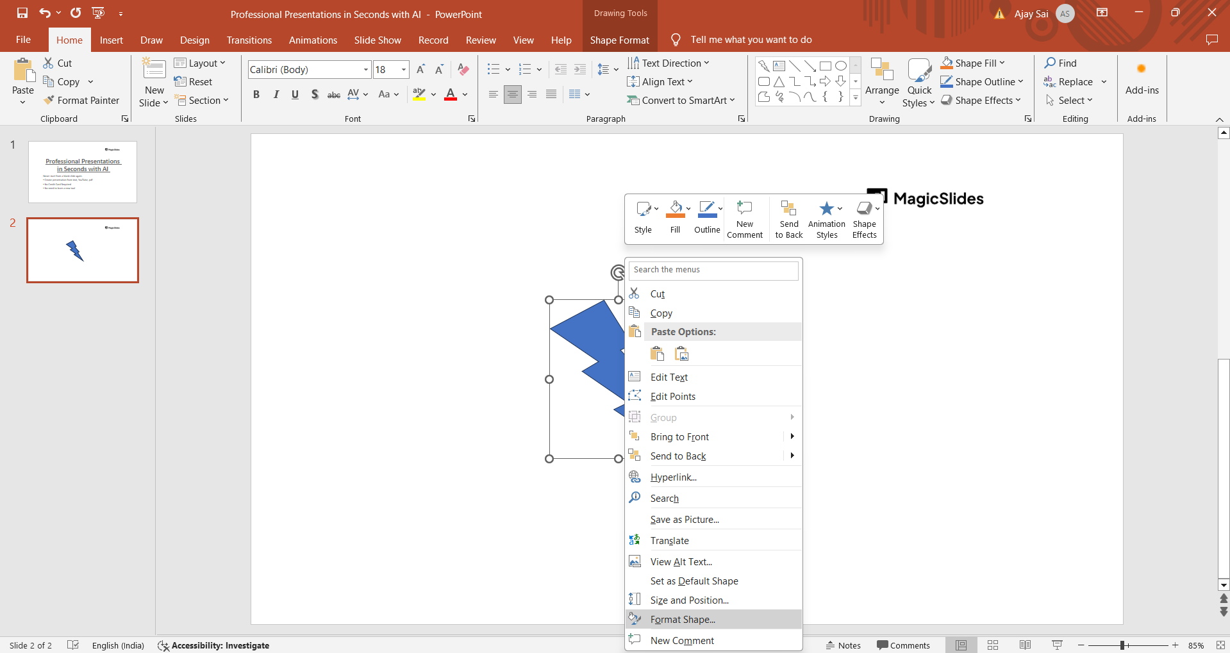Click the Keep Source Formatting paste icon
The image size is (1230, 653).
(x=658, y=354)
